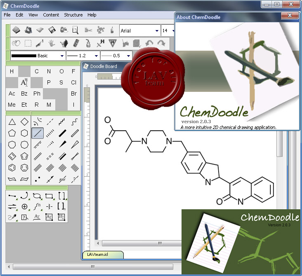Click the scissors Cut icon
Image resolution: width=302 pixels, height=276 pixels.
pos(88,30)
